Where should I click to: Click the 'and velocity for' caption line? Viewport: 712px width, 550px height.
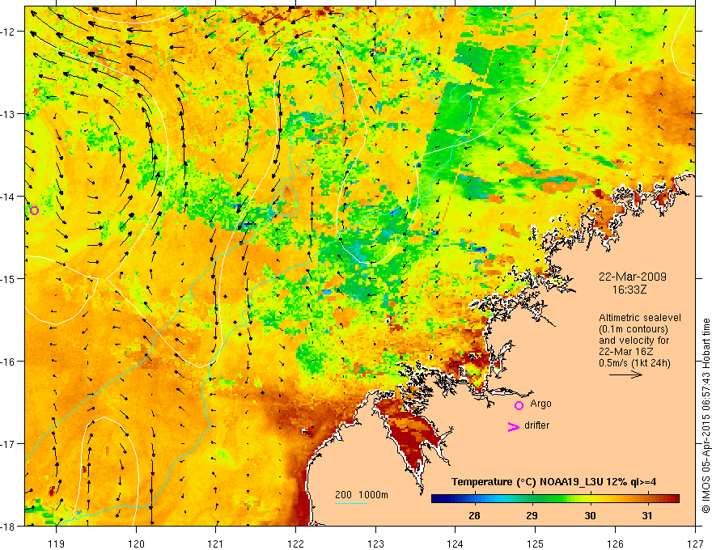(x=634, y=341)
